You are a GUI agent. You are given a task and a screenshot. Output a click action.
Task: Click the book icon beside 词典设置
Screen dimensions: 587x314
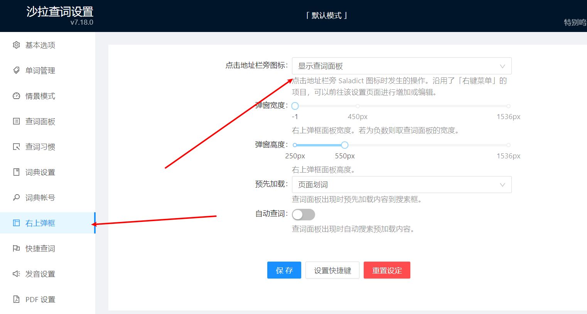pos(16,172)
